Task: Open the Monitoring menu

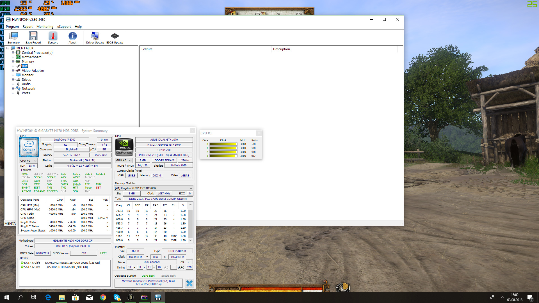Action: (x=45, y=27)
